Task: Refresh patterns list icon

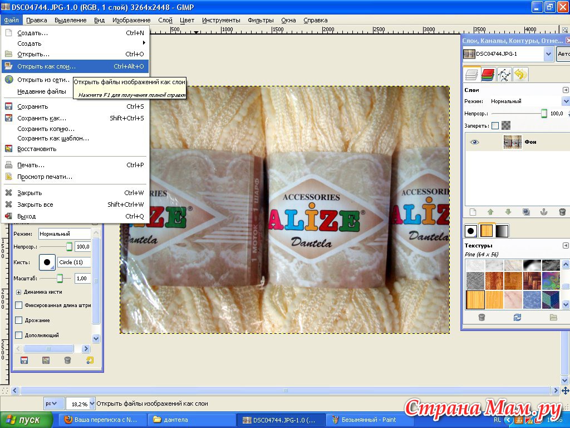Action: click(517, 317)
